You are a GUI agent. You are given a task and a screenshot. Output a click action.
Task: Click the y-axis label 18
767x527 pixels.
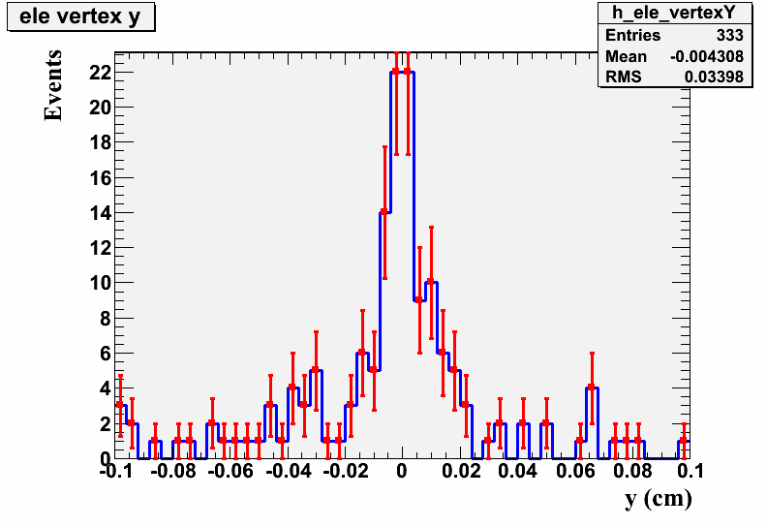[100, 142]
